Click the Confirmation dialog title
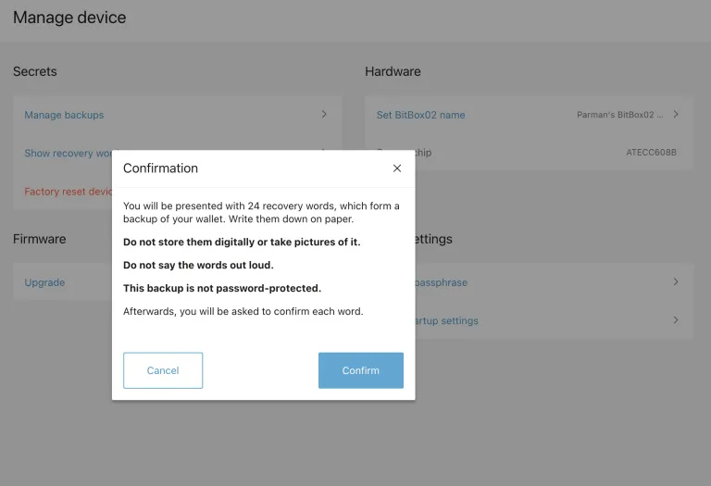 coord(160,168)
